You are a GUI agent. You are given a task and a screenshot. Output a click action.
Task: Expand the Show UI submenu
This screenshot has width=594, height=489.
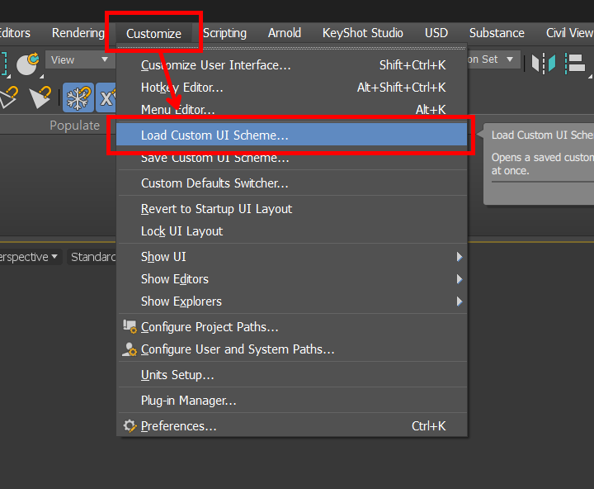[292, 257]
